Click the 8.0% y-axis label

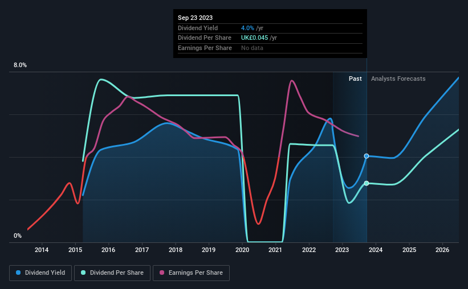[21, 65]
